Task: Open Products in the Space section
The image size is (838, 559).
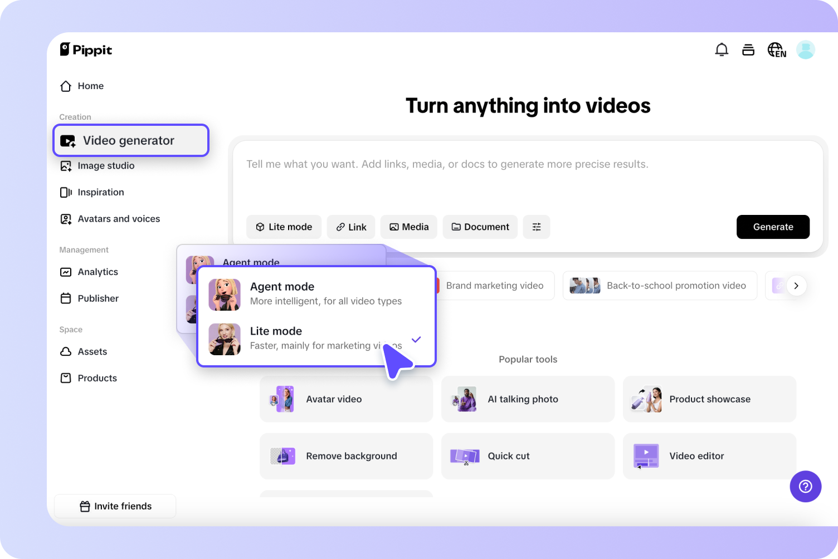Action: tap(89, 378)
